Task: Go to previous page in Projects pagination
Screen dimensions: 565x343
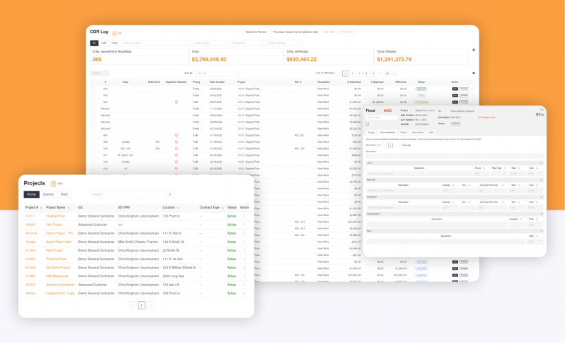Action: coord(132,305)
